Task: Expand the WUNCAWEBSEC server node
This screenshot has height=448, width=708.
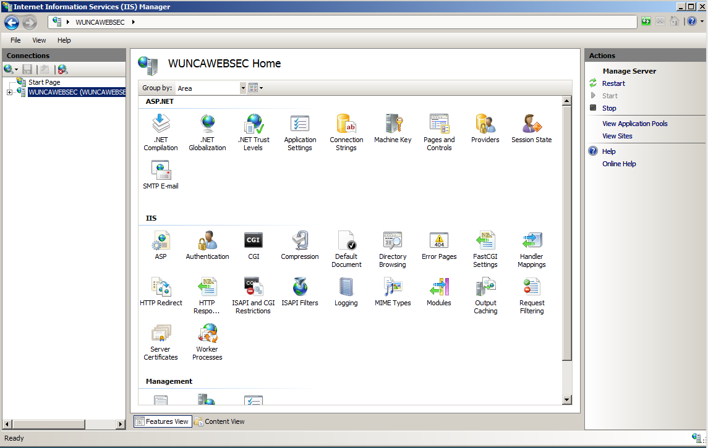Action: click(9, 92)
